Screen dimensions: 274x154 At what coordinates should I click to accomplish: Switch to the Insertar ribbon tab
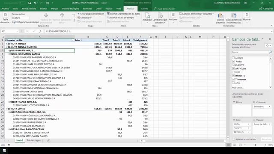tap(44, 9)
